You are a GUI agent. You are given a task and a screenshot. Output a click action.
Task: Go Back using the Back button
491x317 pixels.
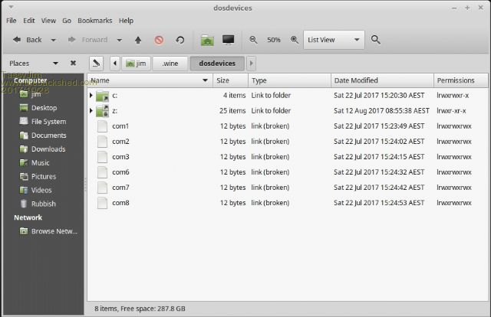tap(28, 40)
